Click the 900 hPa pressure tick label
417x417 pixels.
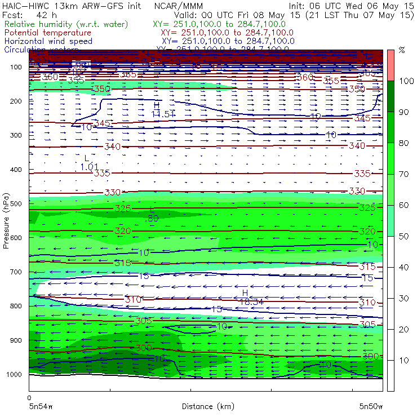click(16, 340)
